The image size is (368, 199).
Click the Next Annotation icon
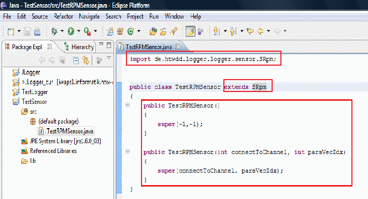coord(216,32)
